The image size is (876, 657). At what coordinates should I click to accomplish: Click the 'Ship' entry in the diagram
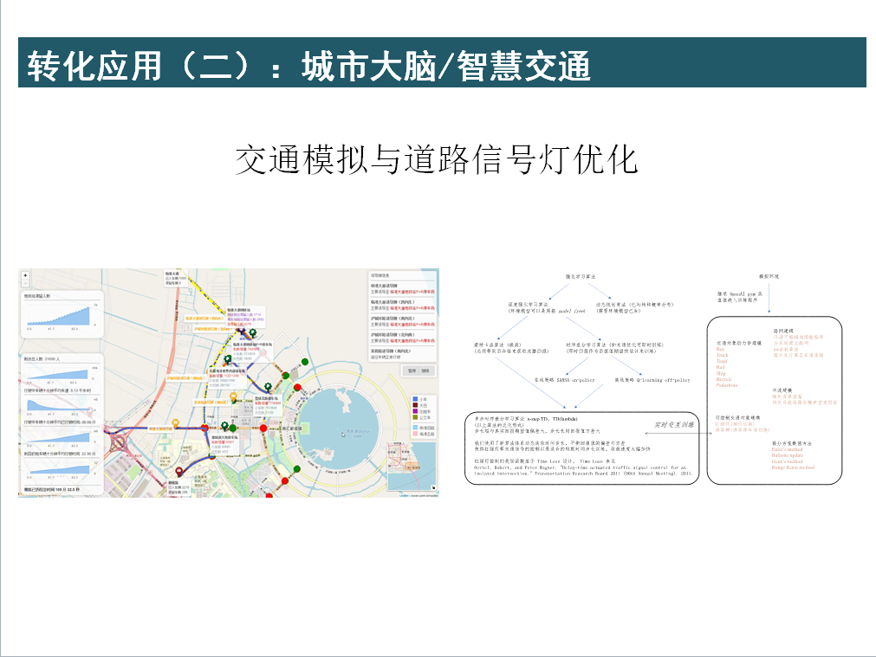(721, 373)
